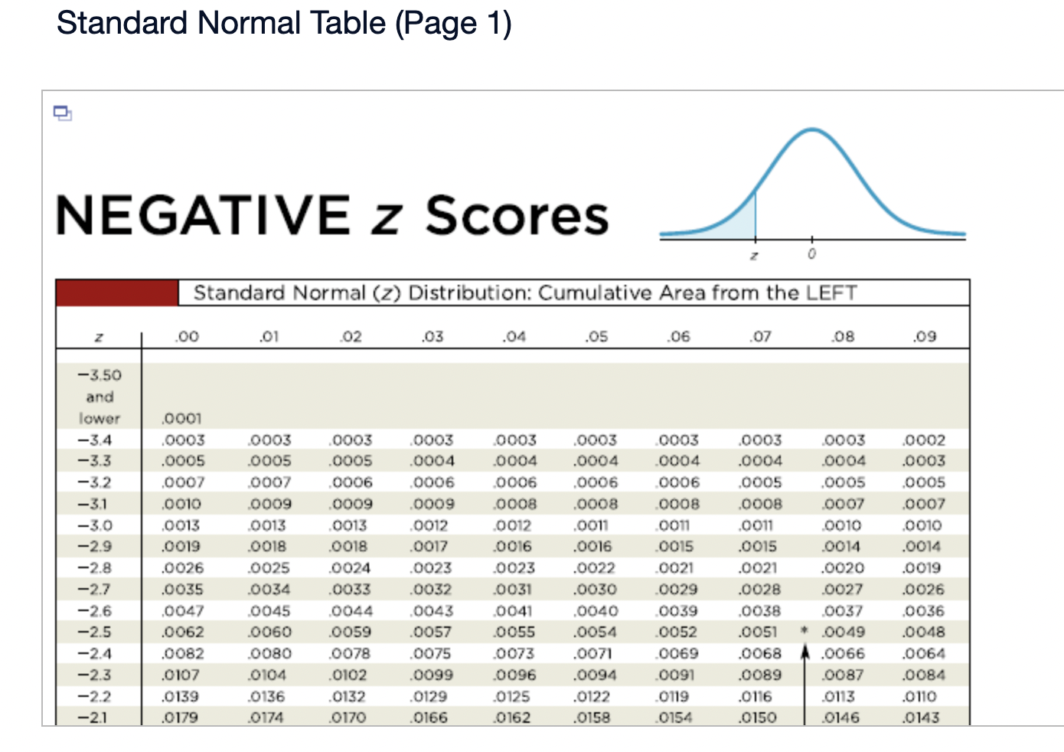Select the −3.0 row label

[94, 525]
